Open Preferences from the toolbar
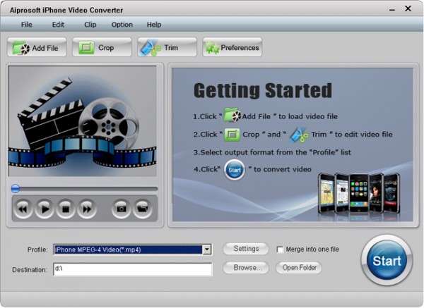The image size is (424, 308). [232, 48]
